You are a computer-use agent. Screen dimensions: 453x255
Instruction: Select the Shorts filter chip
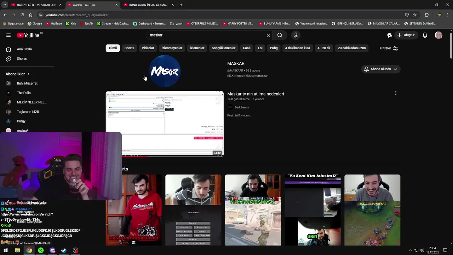129,48
